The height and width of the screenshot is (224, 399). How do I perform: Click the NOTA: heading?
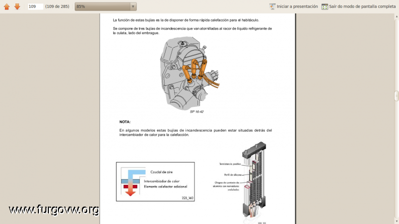[x=125, y=122]
